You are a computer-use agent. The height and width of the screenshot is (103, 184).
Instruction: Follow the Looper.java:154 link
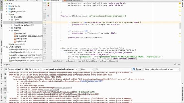pyautogui.click(x=50, y=90)
